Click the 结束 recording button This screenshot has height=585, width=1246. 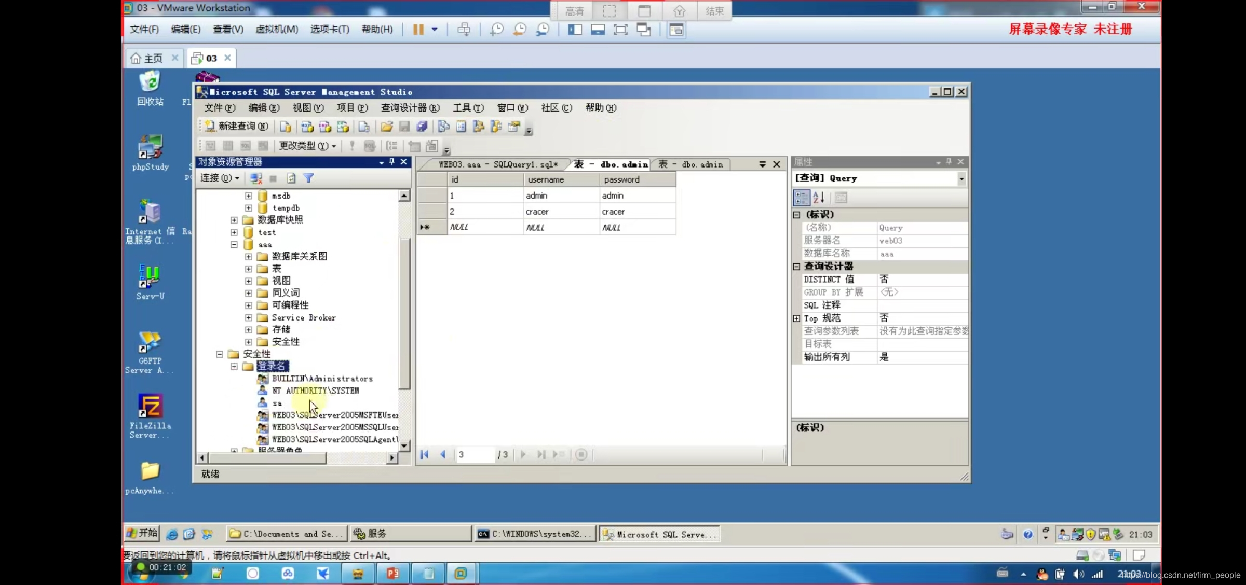click(714, 11)
